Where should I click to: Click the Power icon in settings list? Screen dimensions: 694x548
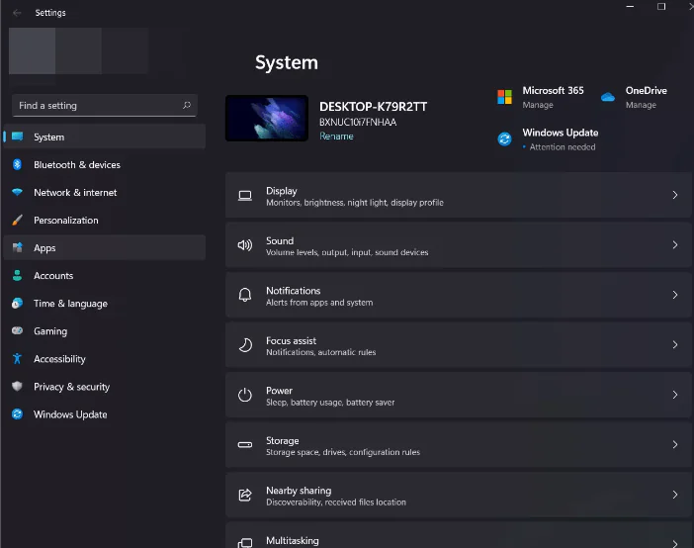pos(245,396)
